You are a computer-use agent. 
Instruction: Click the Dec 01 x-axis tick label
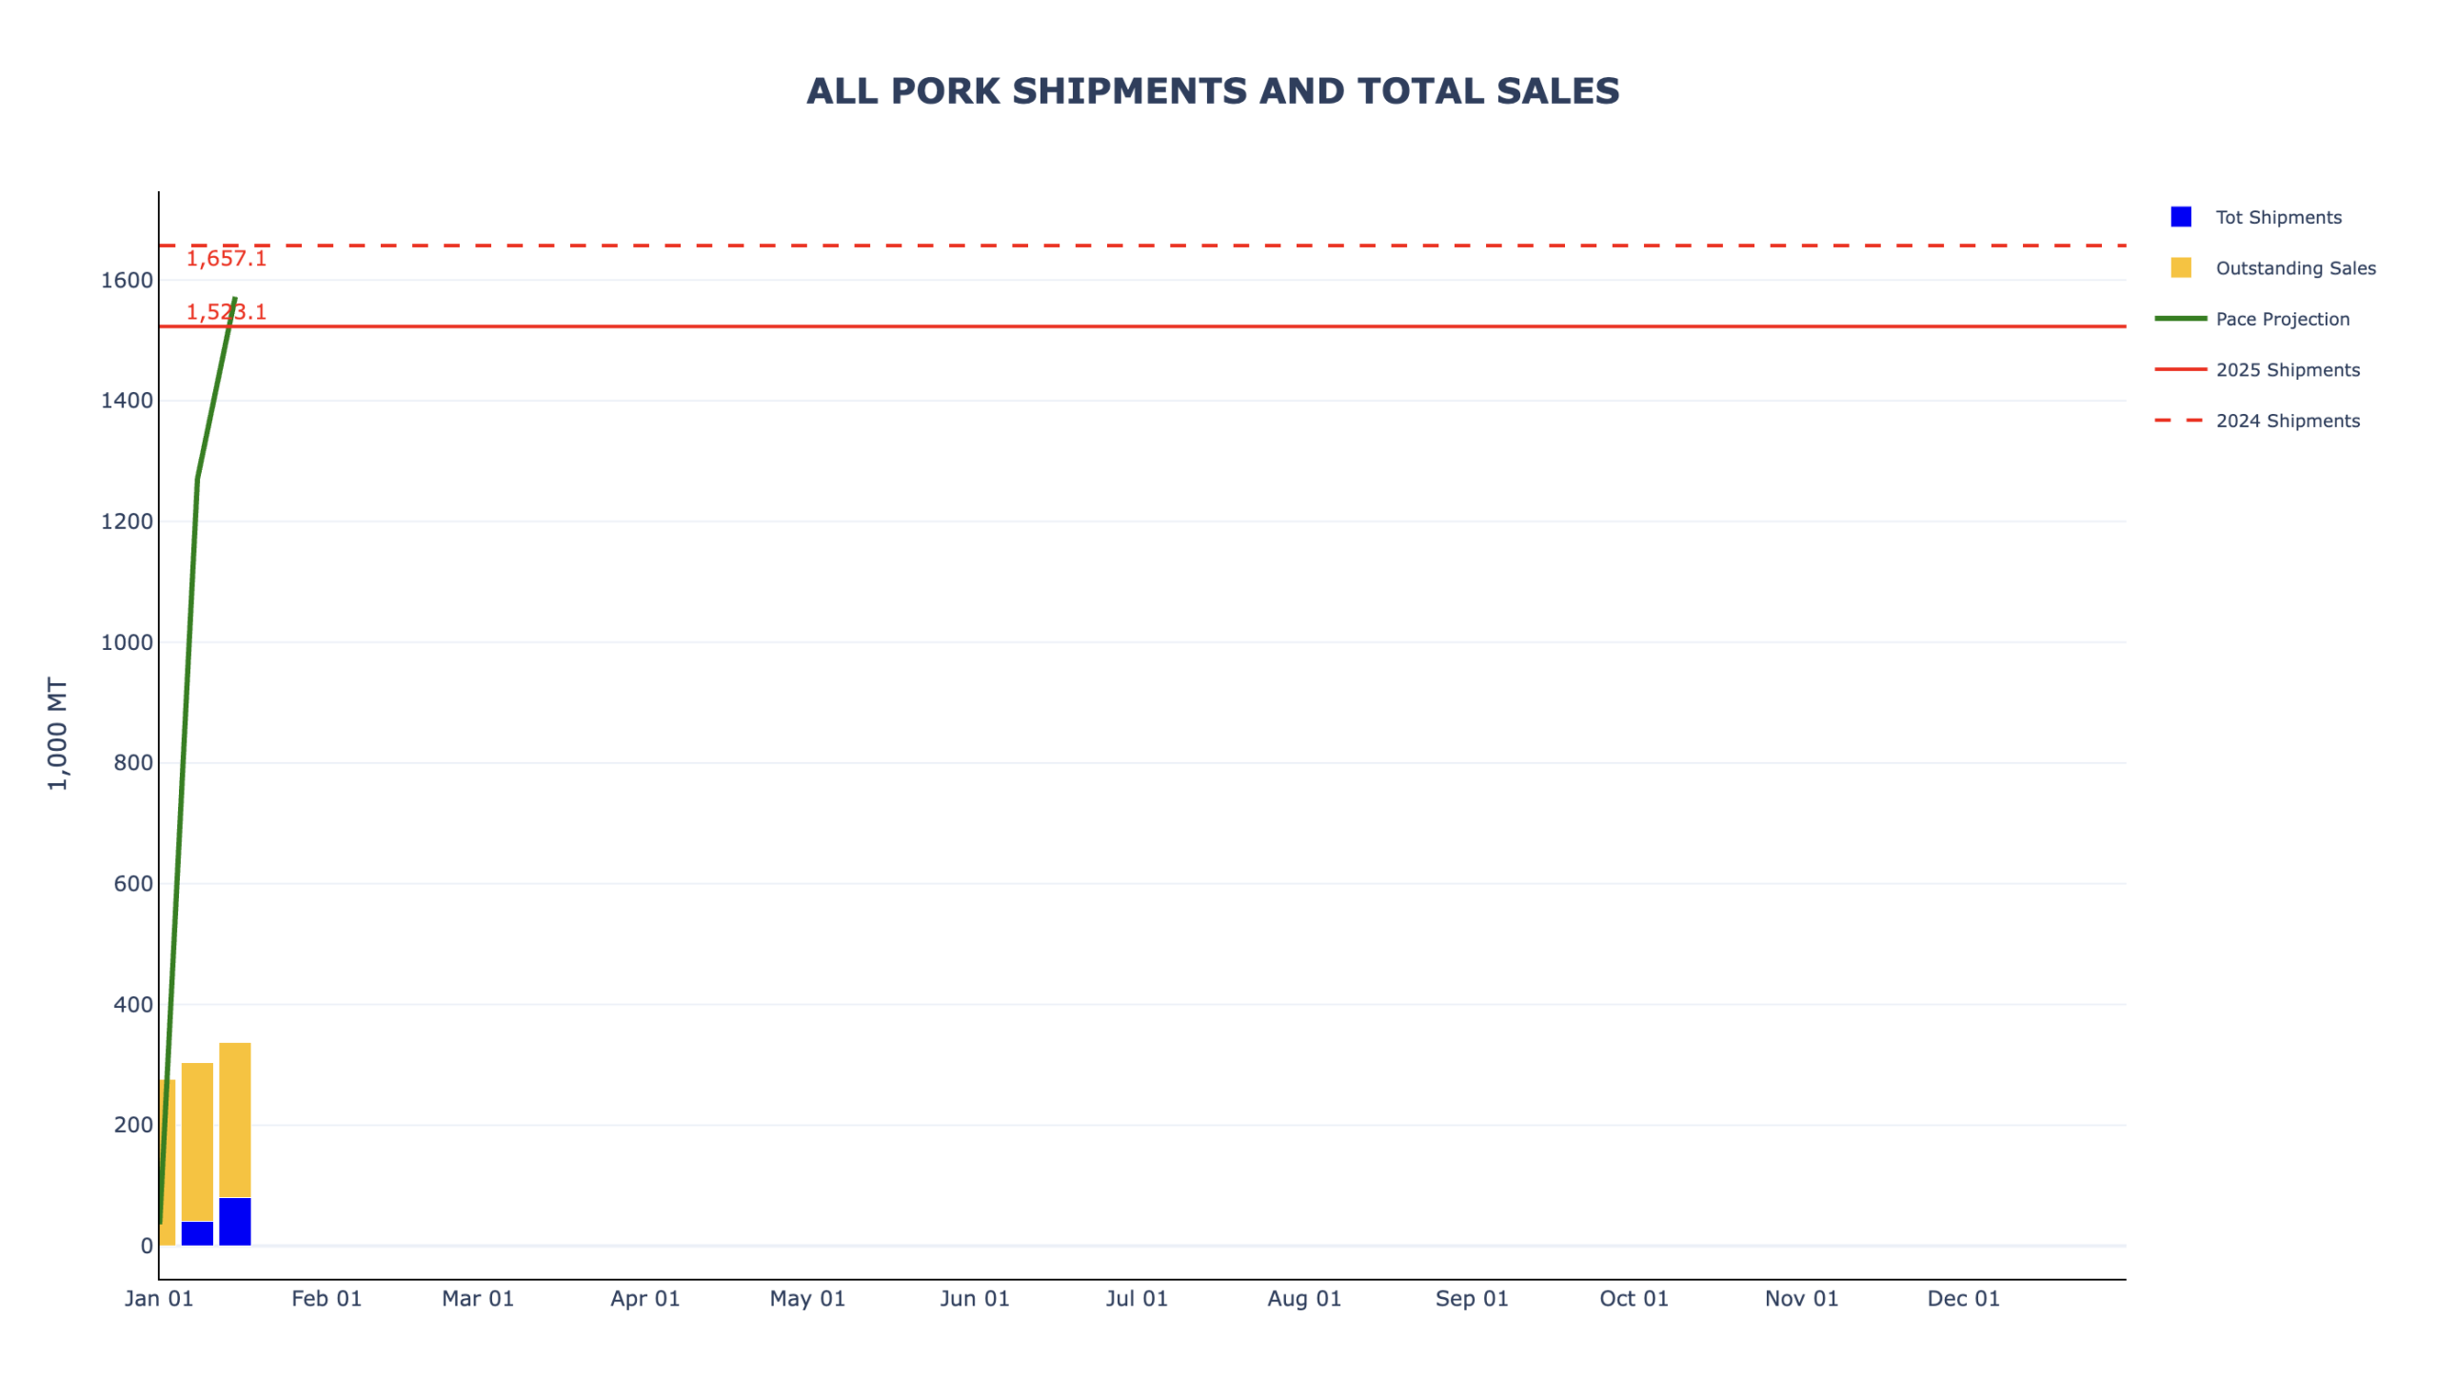[1962, 1298]
